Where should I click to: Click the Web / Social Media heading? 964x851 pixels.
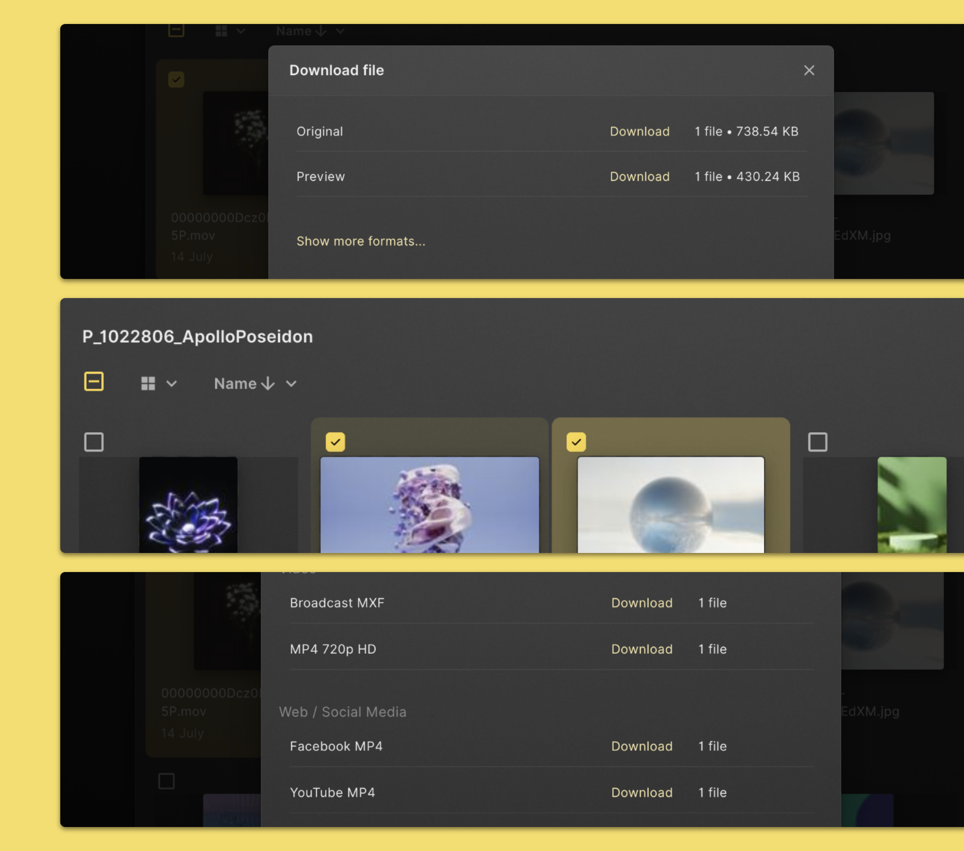[x=342, y=712]
